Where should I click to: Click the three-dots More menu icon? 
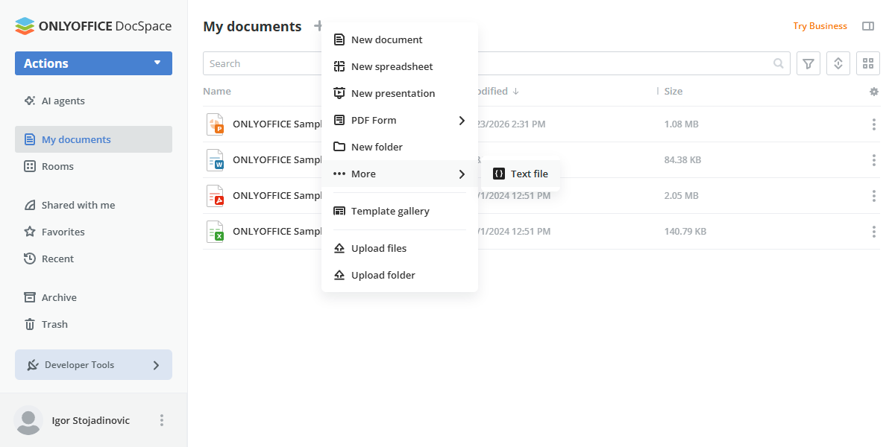(x=339, y=174)
